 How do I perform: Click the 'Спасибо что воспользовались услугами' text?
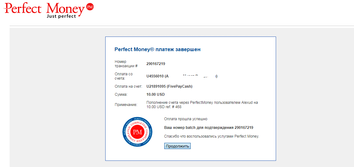[x=211, y=136]
